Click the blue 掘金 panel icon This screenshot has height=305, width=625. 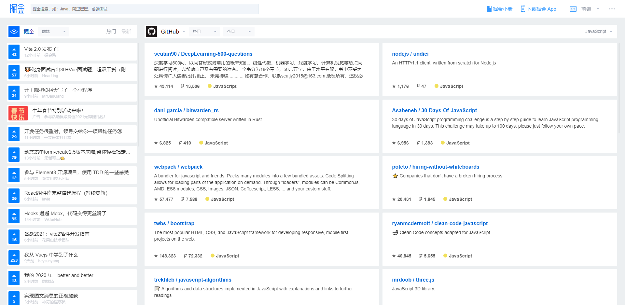pos(14,32)
